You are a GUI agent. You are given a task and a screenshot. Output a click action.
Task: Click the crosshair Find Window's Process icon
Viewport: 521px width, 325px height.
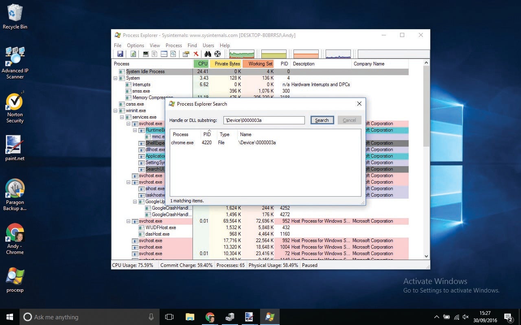point(218,54)
